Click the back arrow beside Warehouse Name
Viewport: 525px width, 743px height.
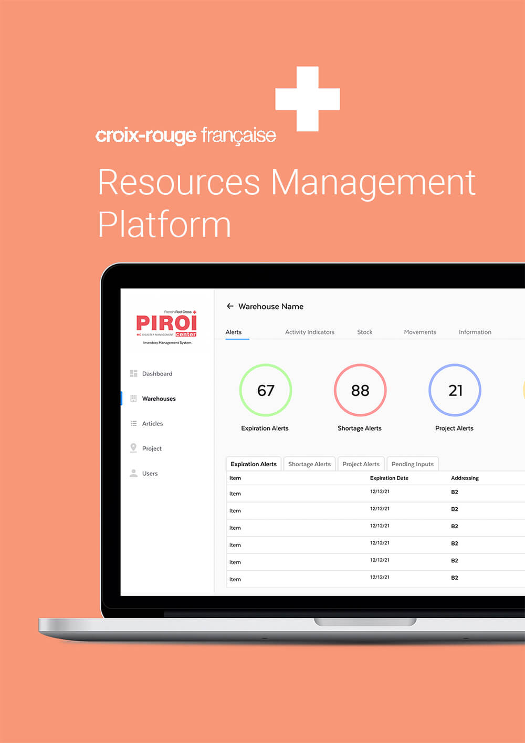point(230,306)
